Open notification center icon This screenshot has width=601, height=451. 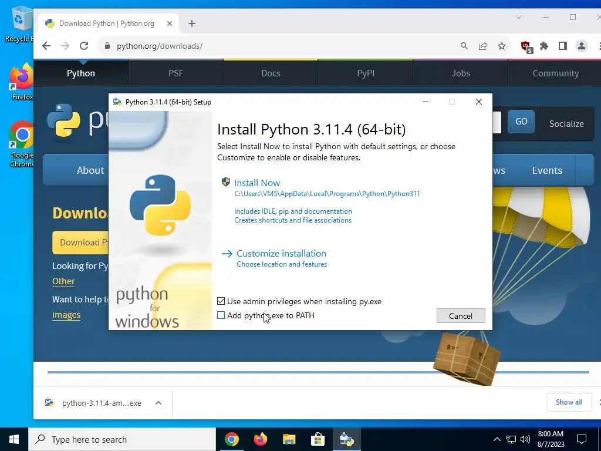pyautogui.click(x=582, y=439)
